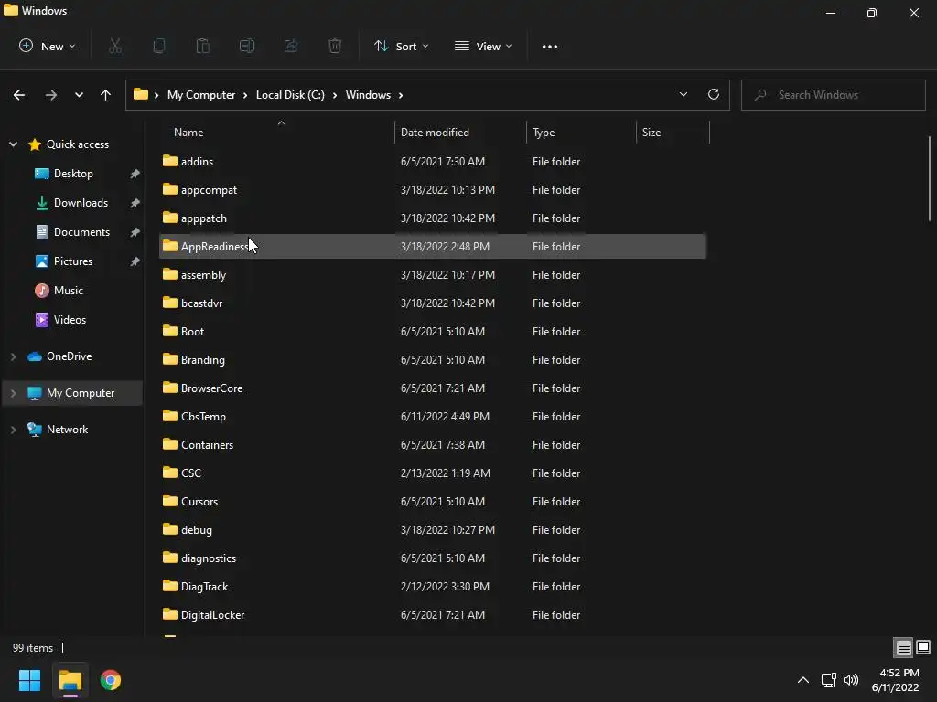This screenshot has width=937, height=702.
Task: Select the AppReadiness folder row
Action: pyautogui.click(x=433, y=247)
